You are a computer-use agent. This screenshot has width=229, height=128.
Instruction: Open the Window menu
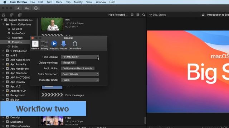101,2
